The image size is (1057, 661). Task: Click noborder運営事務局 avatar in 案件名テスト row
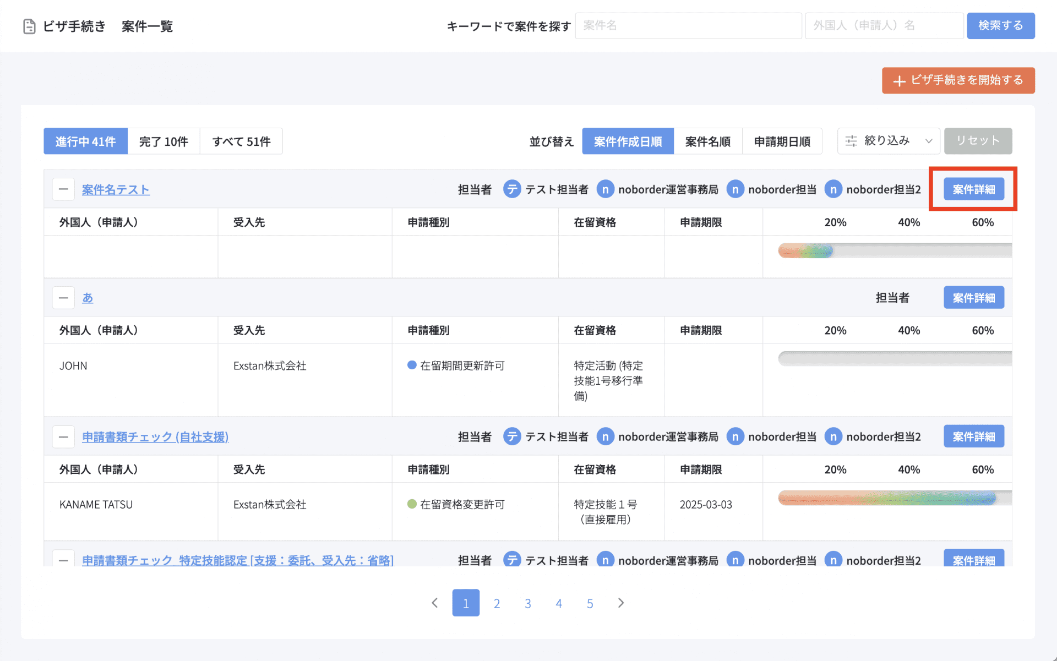click(605, 189)
